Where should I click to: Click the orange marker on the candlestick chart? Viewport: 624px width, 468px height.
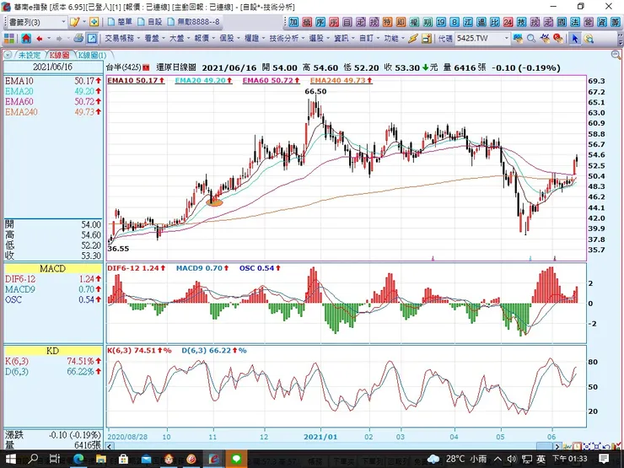pos(214,202)
